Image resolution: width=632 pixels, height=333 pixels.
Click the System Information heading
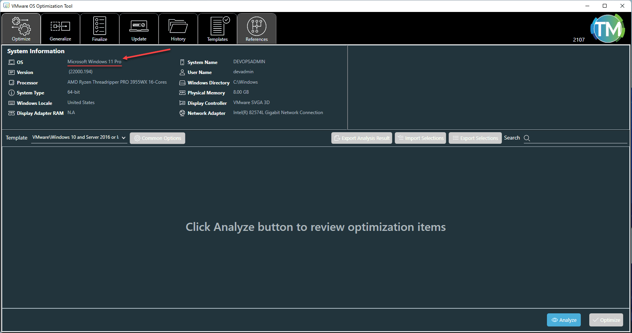(36, 51)
